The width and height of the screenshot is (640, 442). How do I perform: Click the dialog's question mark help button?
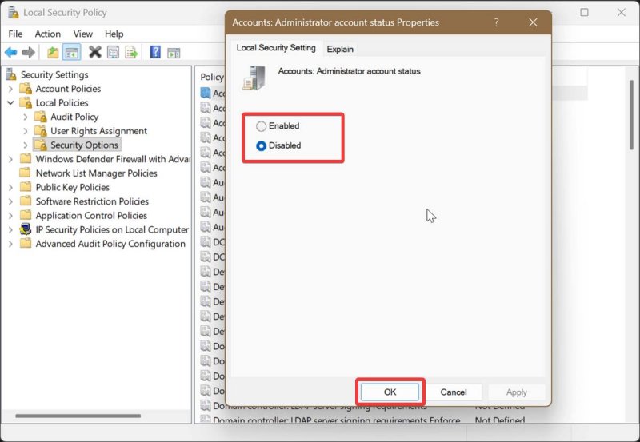coord(496,22)
